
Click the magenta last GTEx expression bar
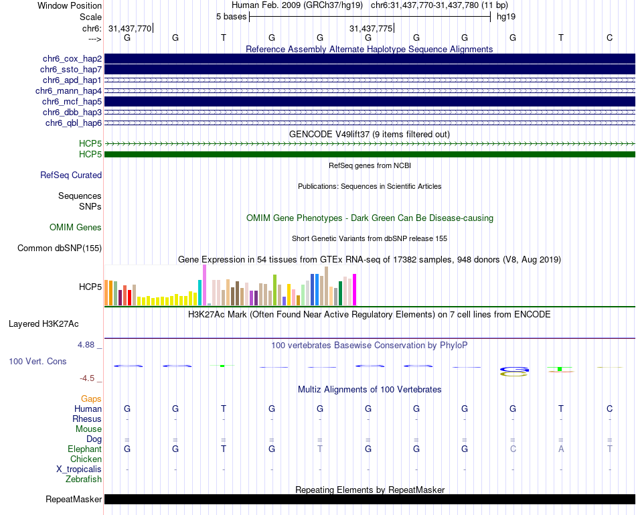tap(355, 290)
